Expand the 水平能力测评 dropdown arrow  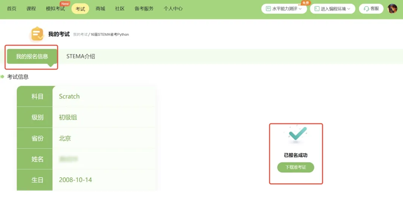pyautogui.click(x=300, y=9)
